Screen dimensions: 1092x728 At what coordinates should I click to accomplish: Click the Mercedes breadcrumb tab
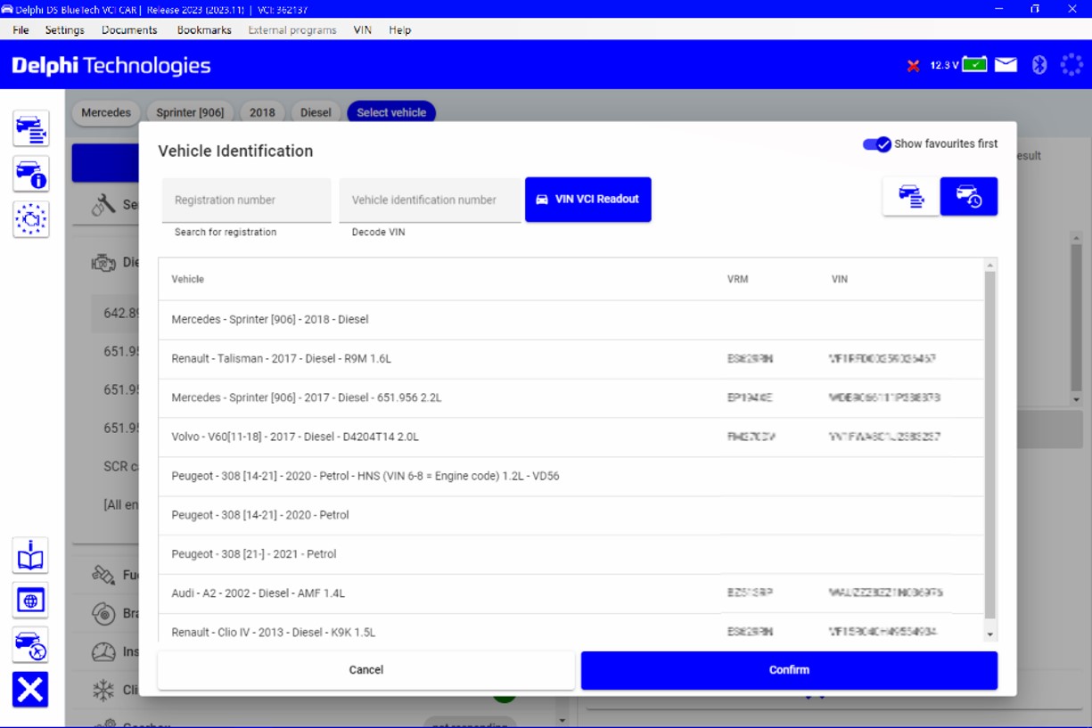106,112
